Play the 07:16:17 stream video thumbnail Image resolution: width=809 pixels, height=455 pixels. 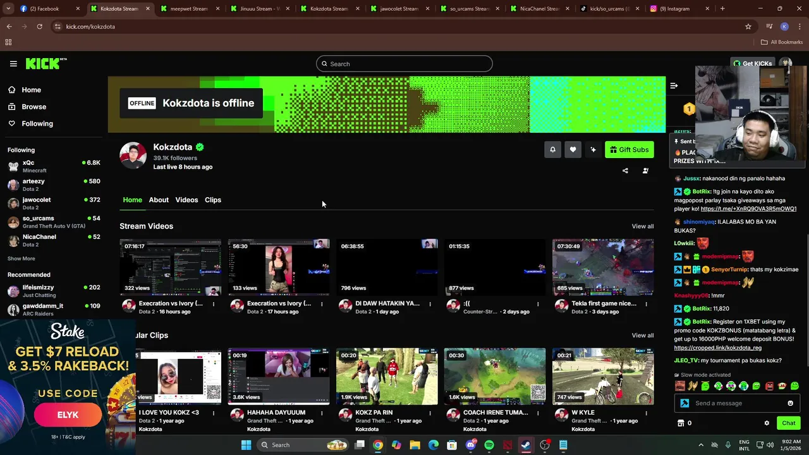coord(171,267)
